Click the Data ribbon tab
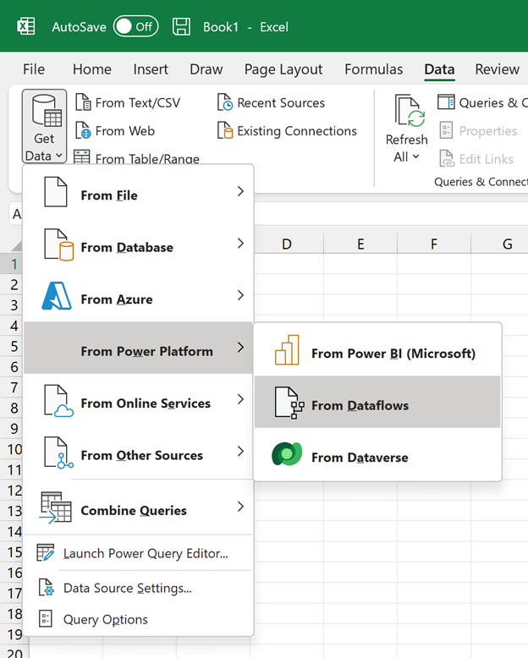The image size is (528, 658). point(439,69)
